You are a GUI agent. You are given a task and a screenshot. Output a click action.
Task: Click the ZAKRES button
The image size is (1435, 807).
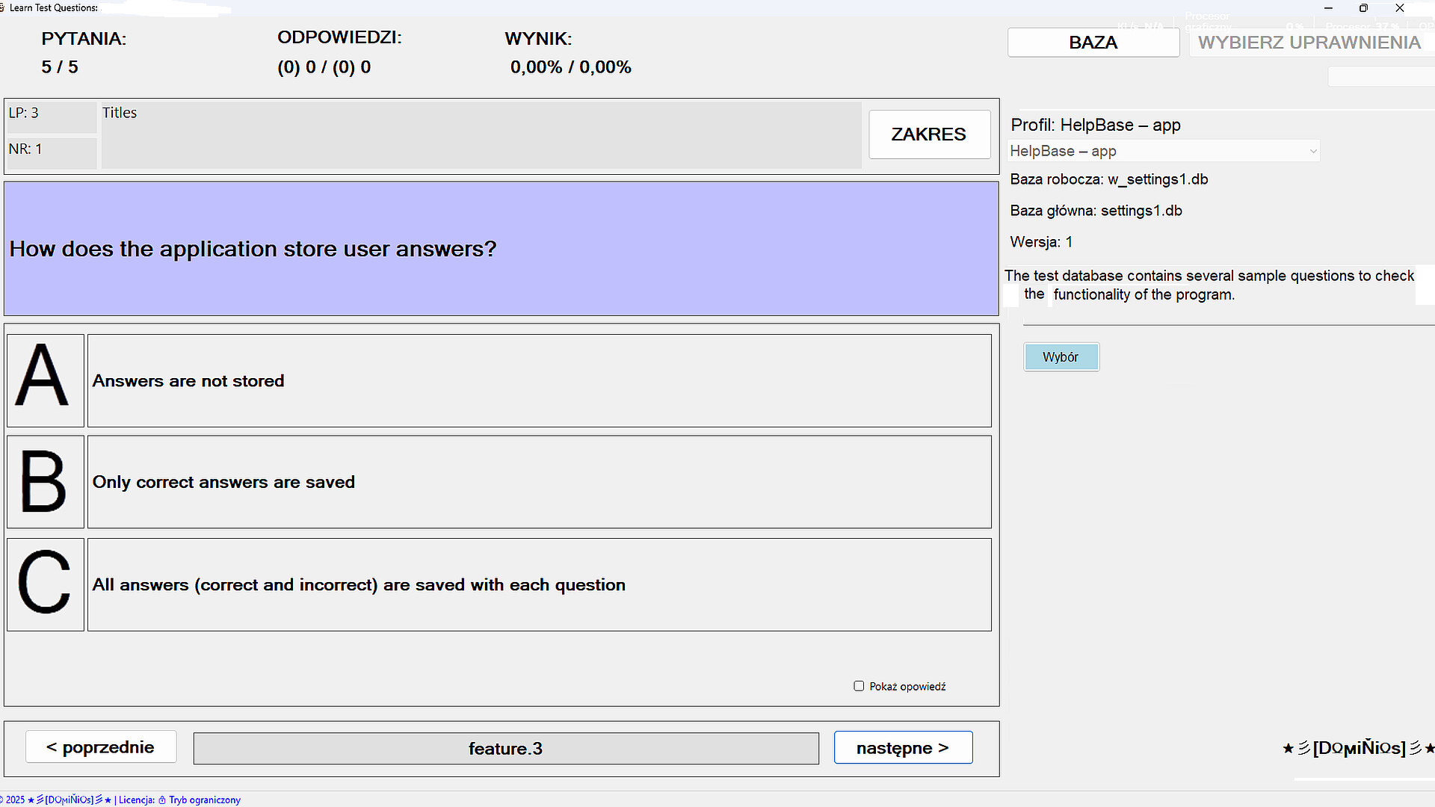point(928,134)
